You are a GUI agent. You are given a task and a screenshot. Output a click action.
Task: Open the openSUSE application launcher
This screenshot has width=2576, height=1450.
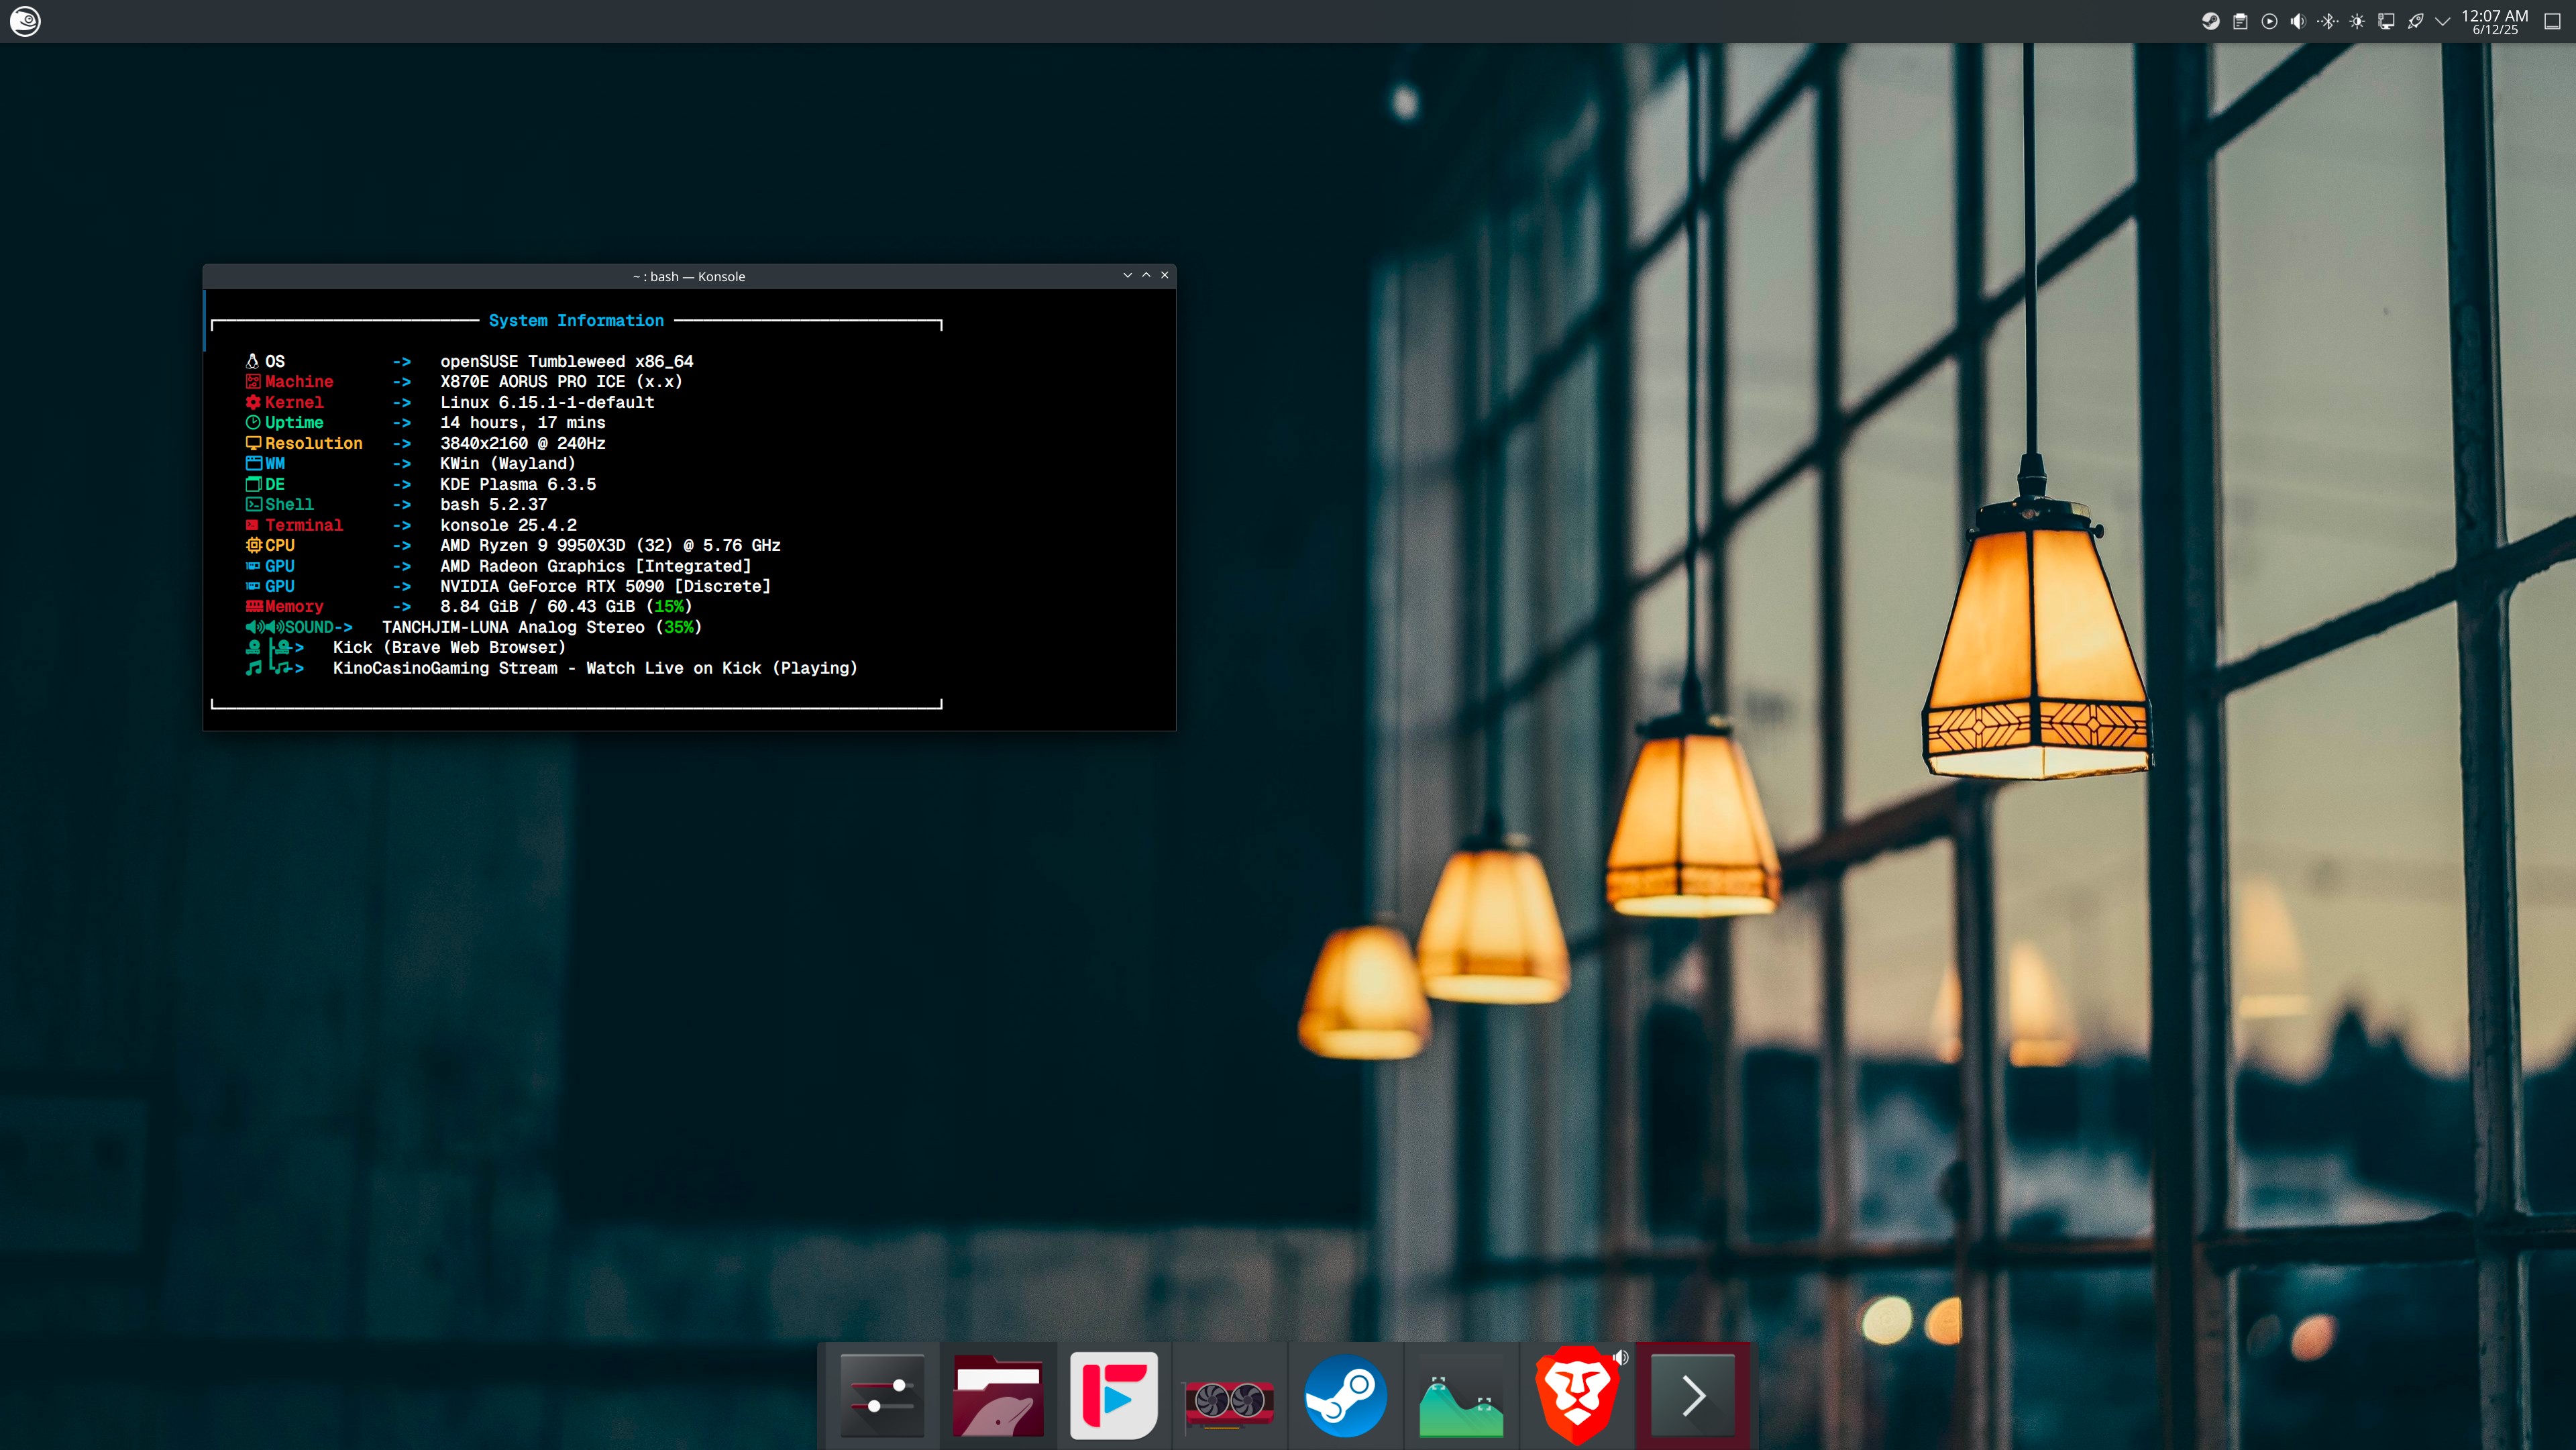pos(25,21)
